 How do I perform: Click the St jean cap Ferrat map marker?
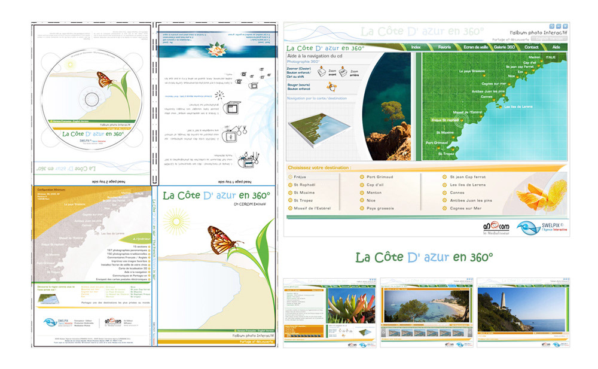pyautogui.click(x=532, y=70)
